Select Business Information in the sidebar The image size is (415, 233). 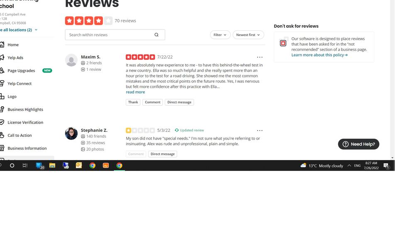[x=27, y=148]
